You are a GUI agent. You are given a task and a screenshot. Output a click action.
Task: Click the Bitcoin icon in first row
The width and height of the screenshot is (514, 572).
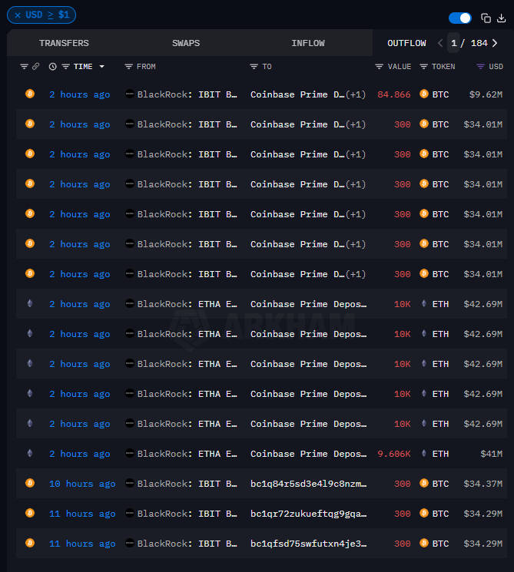coord(30,94)
